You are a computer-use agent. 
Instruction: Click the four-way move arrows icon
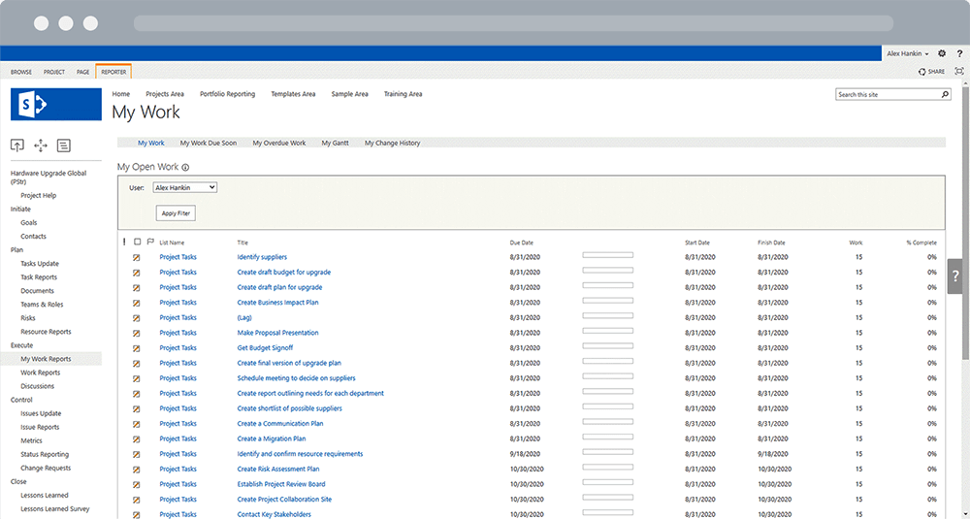coord(41,146)
